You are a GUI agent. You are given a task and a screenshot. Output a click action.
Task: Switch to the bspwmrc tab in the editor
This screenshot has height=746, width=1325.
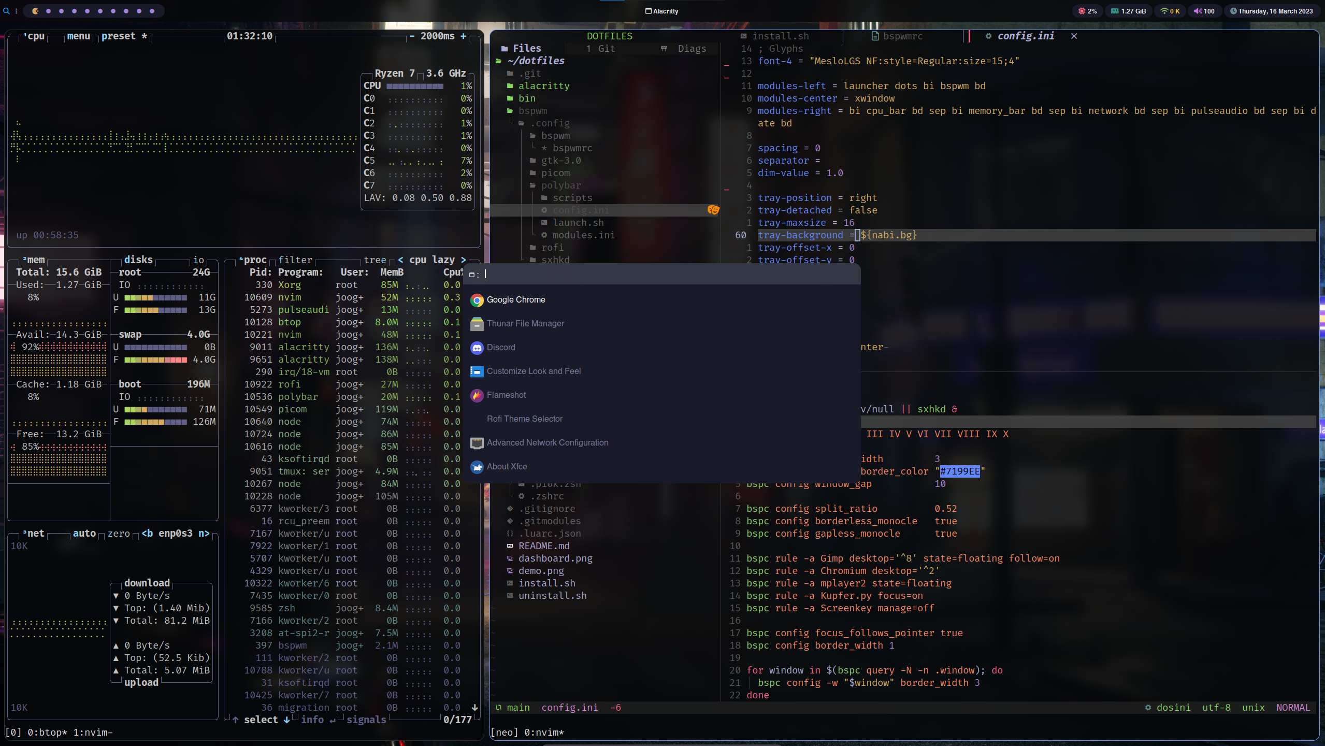click(902, 36)
